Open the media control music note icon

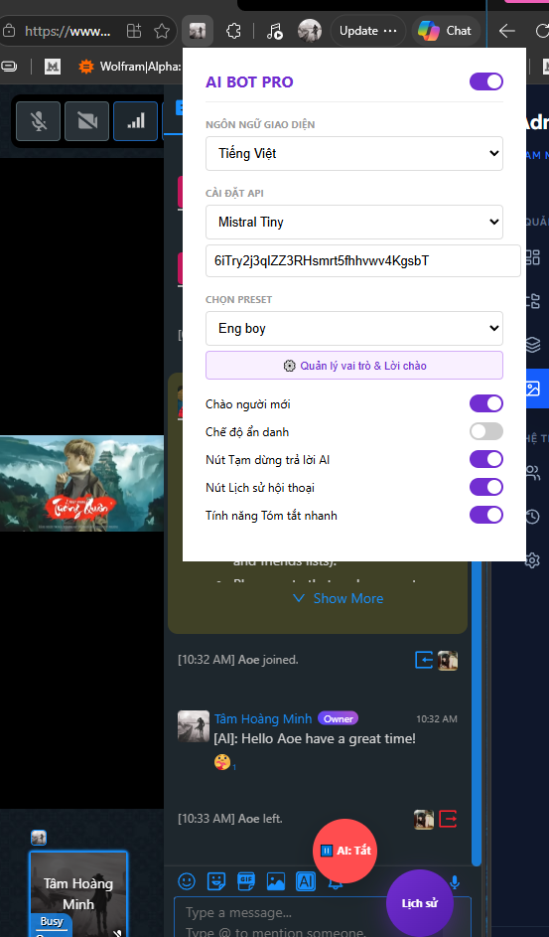tap(274, 31)
